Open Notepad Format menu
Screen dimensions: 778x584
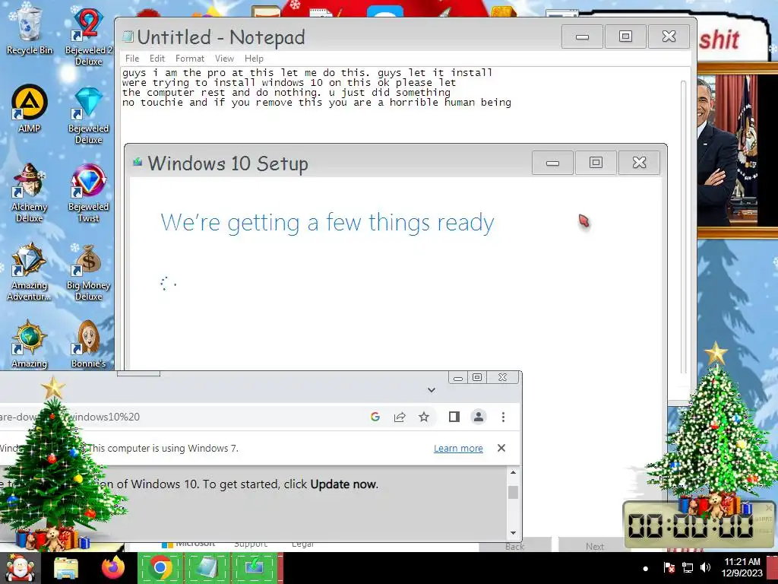pyautogui.click(x=189, y=58)
